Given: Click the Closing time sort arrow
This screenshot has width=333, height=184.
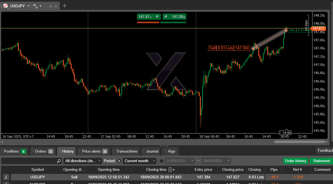Looking at the screenshot, I should 174,170.
